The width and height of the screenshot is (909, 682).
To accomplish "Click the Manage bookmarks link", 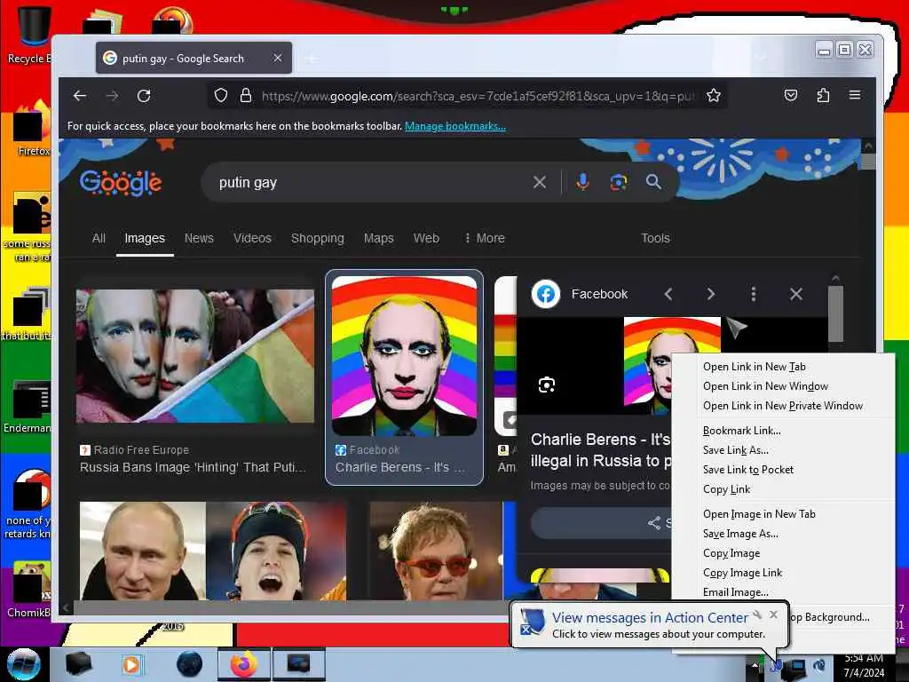I will click(x=455, y=126).
